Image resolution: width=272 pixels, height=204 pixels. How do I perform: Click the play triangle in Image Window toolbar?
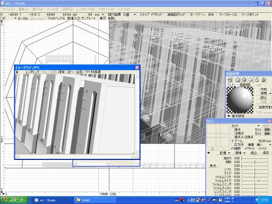pyautogui.click(x=17, y=72)
